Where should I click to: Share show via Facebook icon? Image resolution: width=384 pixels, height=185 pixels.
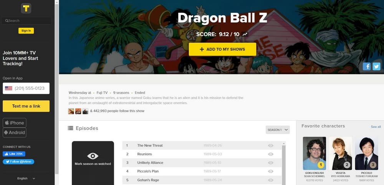pyautogui.click(x=367, y=66)
